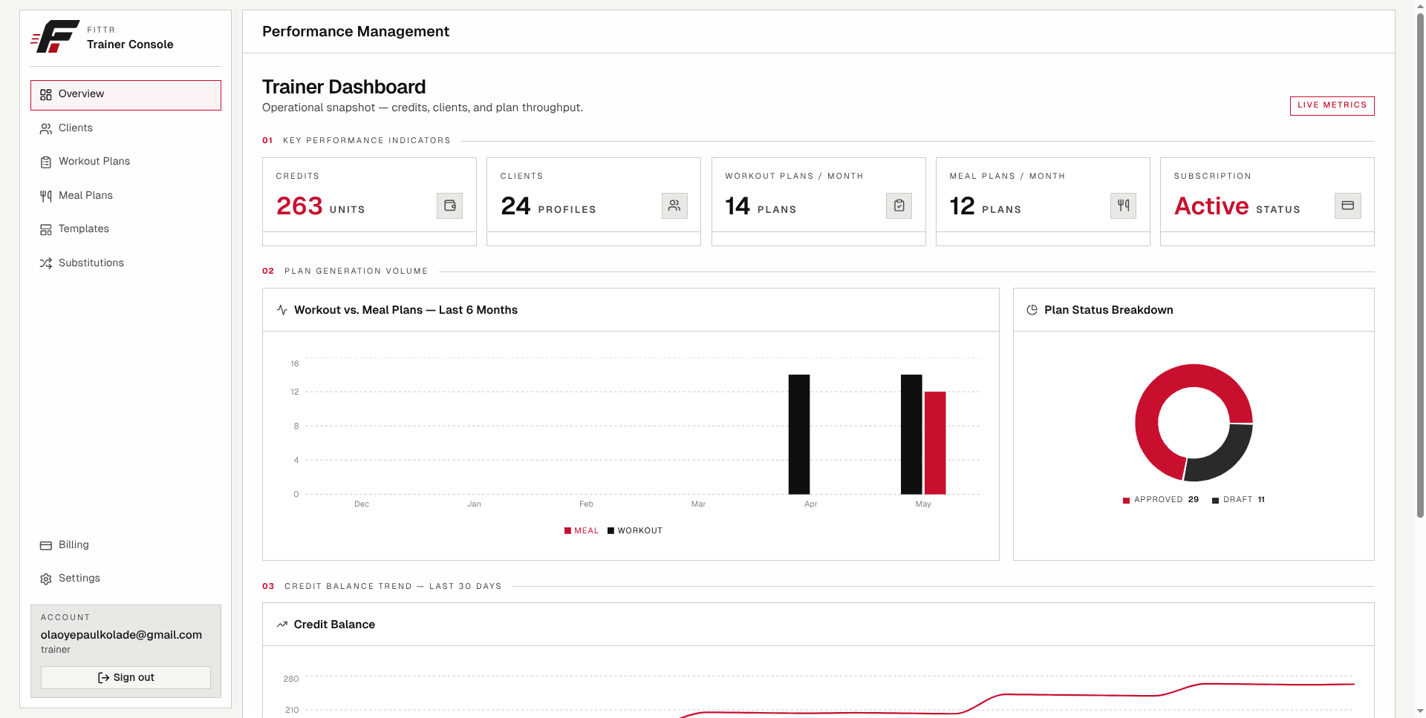Screen dimensions: 1426x718
Task: Click the Clients people icon in the sidebar
Action: 46,129
